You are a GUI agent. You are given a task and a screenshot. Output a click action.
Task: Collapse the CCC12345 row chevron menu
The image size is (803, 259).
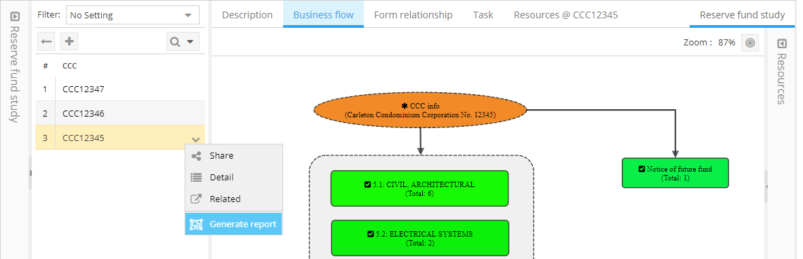195,139
